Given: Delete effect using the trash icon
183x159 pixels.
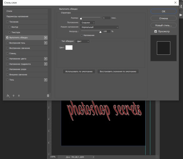Looking at the screenshot, I should pyautogui.click(x=48, y=96).
